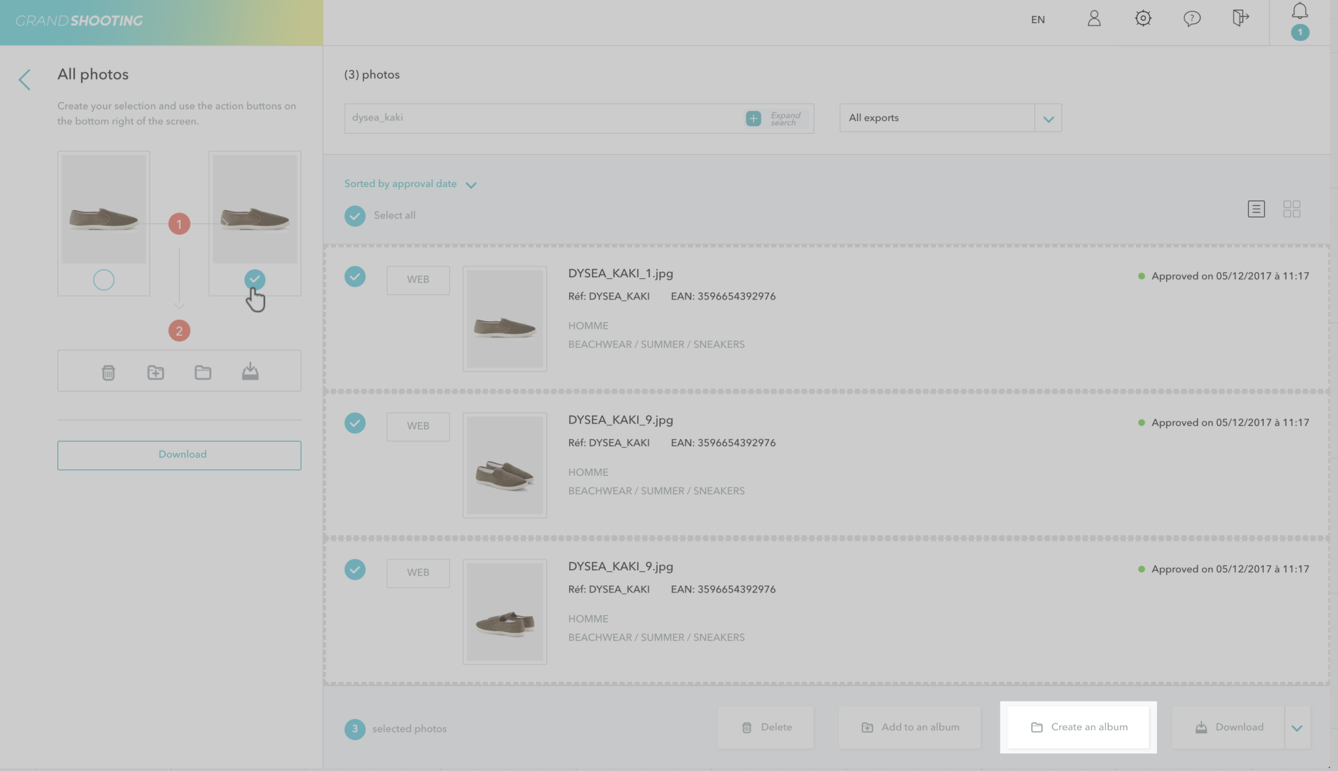Viewport: 1338px width, 771px height.
Task: Switch to list view icon
Action: (x=1256, y=209)
